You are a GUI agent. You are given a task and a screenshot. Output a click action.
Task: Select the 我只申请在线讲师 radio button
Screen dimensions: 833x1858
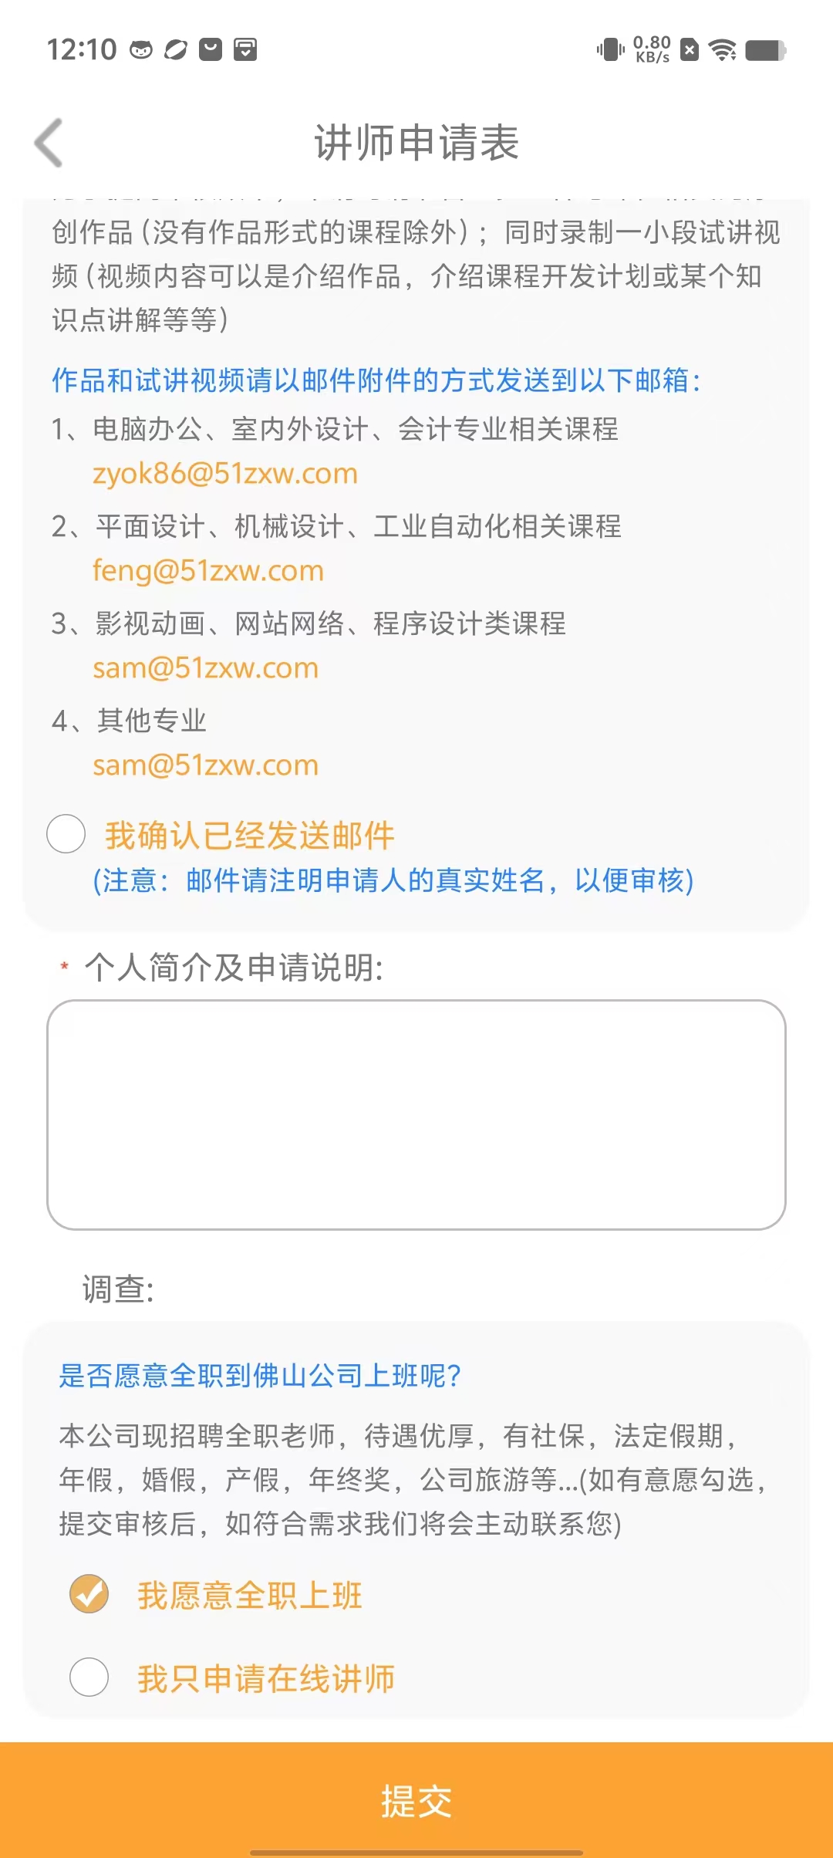(x=89, y=1677)
